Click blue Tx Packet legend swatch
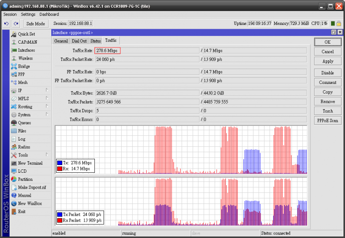 tap(59, 214)
